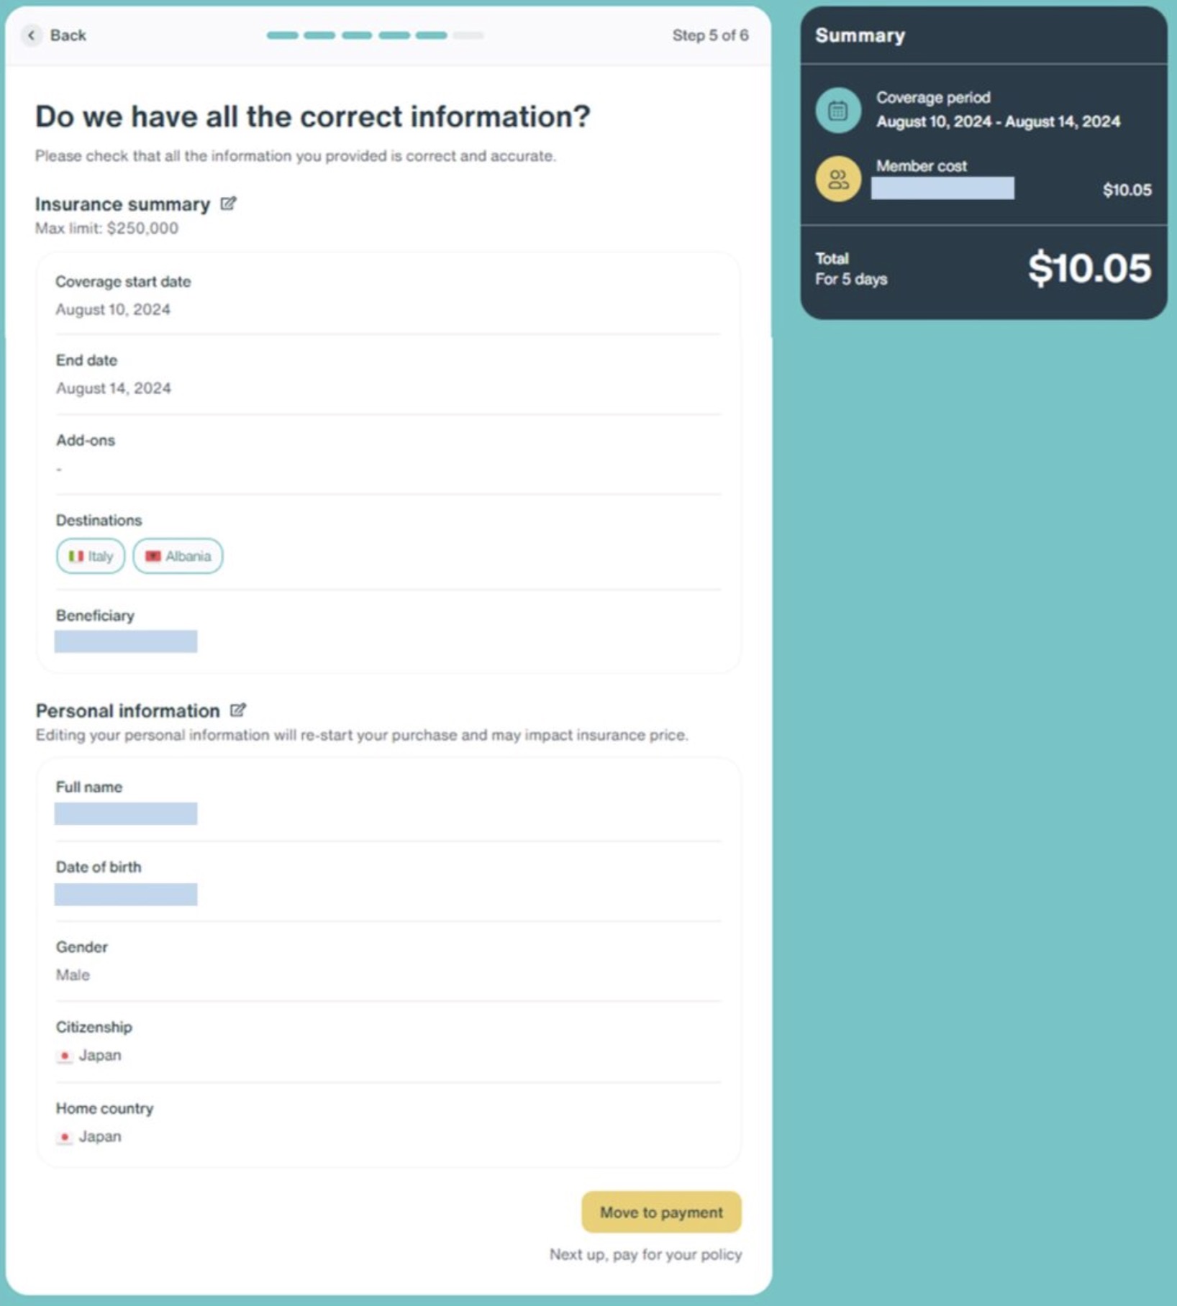
Task: Click the Italy flag icon
Action: 76,556
